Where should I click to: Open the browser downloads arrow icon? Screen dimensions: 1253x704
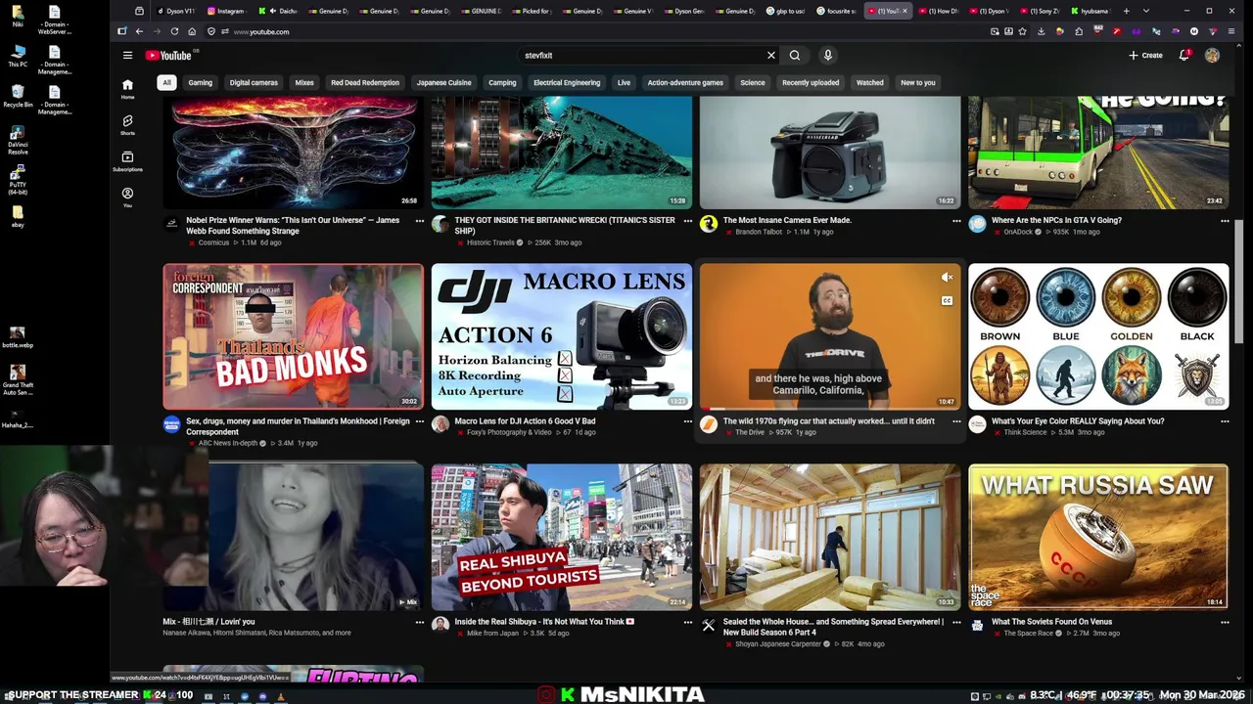[1042, 31]
